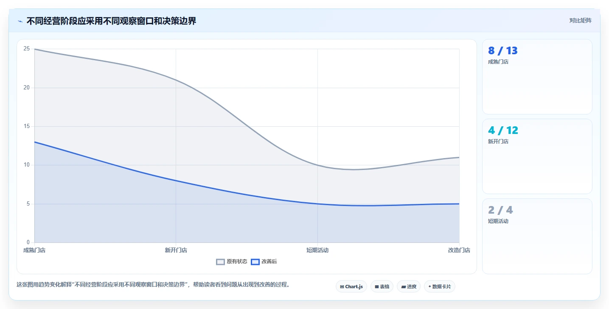Click the gray 原有状态 legend swatch
This screenshot has width=609, height=309.
click(x=220, y=262)
